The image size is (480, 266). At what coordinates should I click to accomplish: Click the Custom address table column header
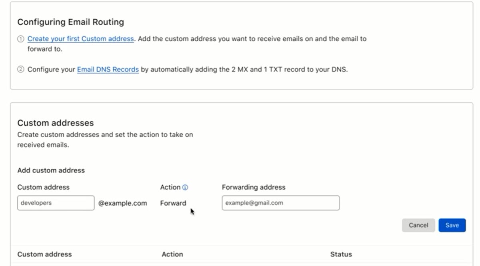(x=44, y=254)
